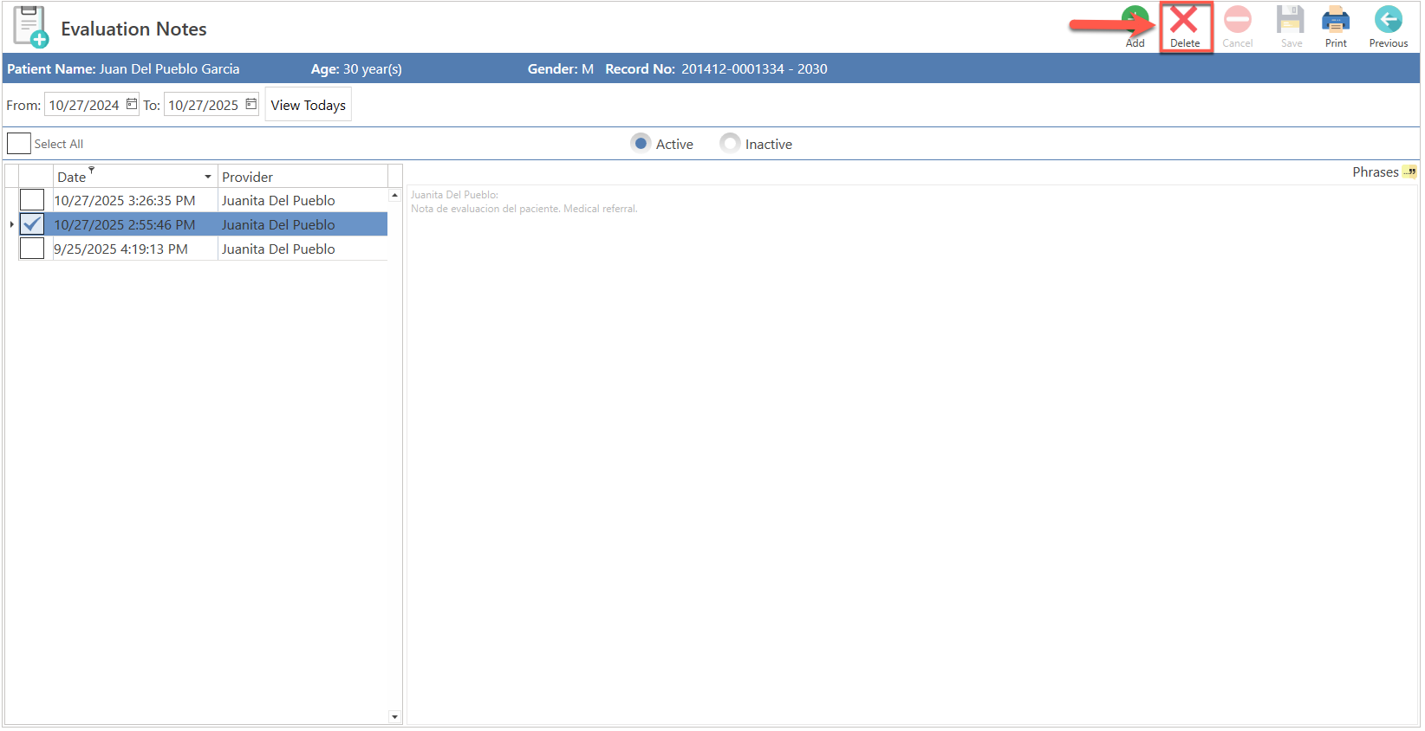This screenshot has width=1425, height=731.
Task: Click the Cancel toolbar icon
Action: click(1237, 27)
